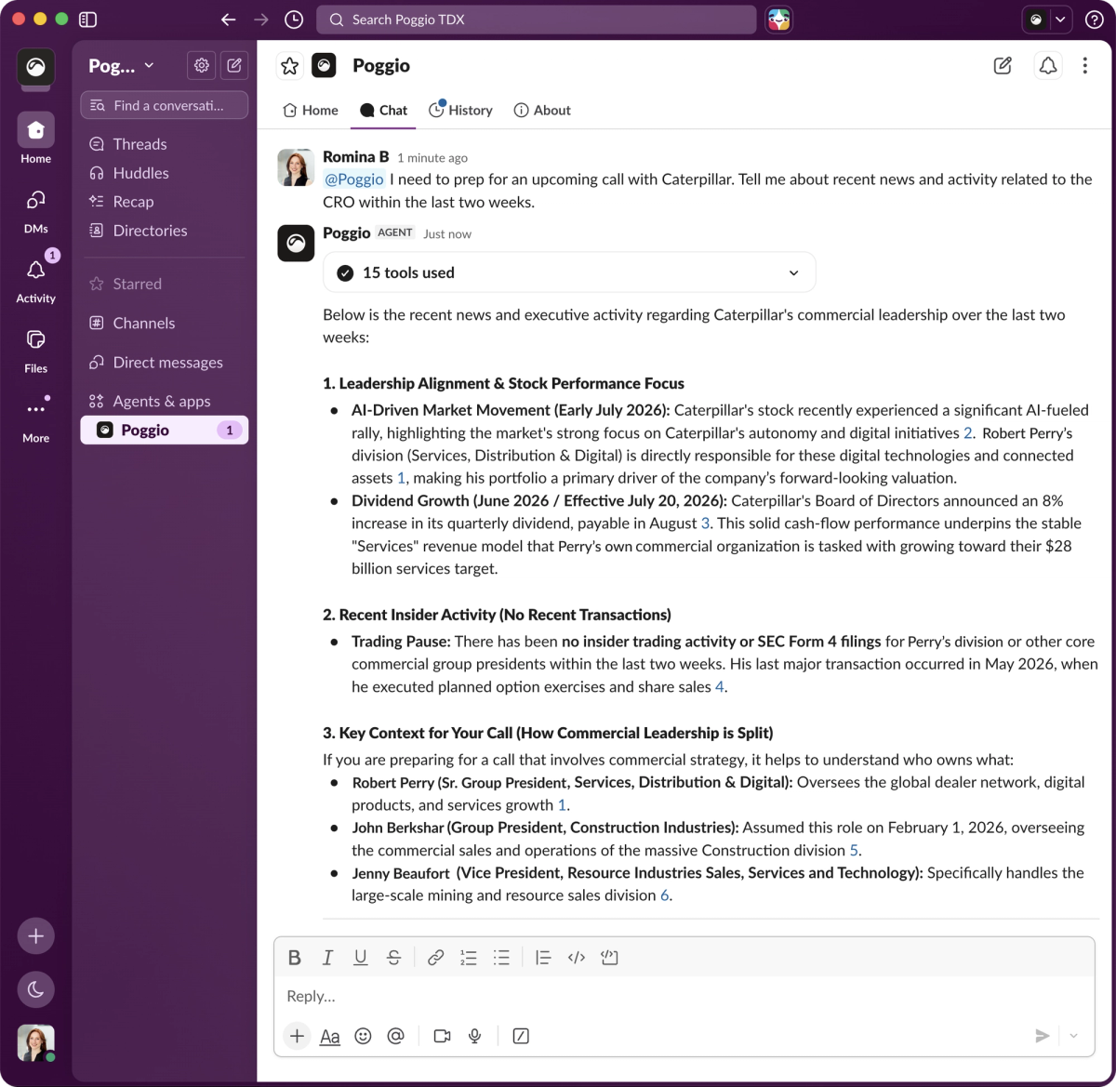Click the @Poggio mention link
The image size is (1116, 1087).
pyautogui.click(x=354, y=179)
